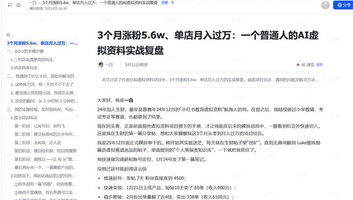Jump to outline item 二、我遇到了什么卡点
This screenshot has width=353, height=200.
coord(40,76)
